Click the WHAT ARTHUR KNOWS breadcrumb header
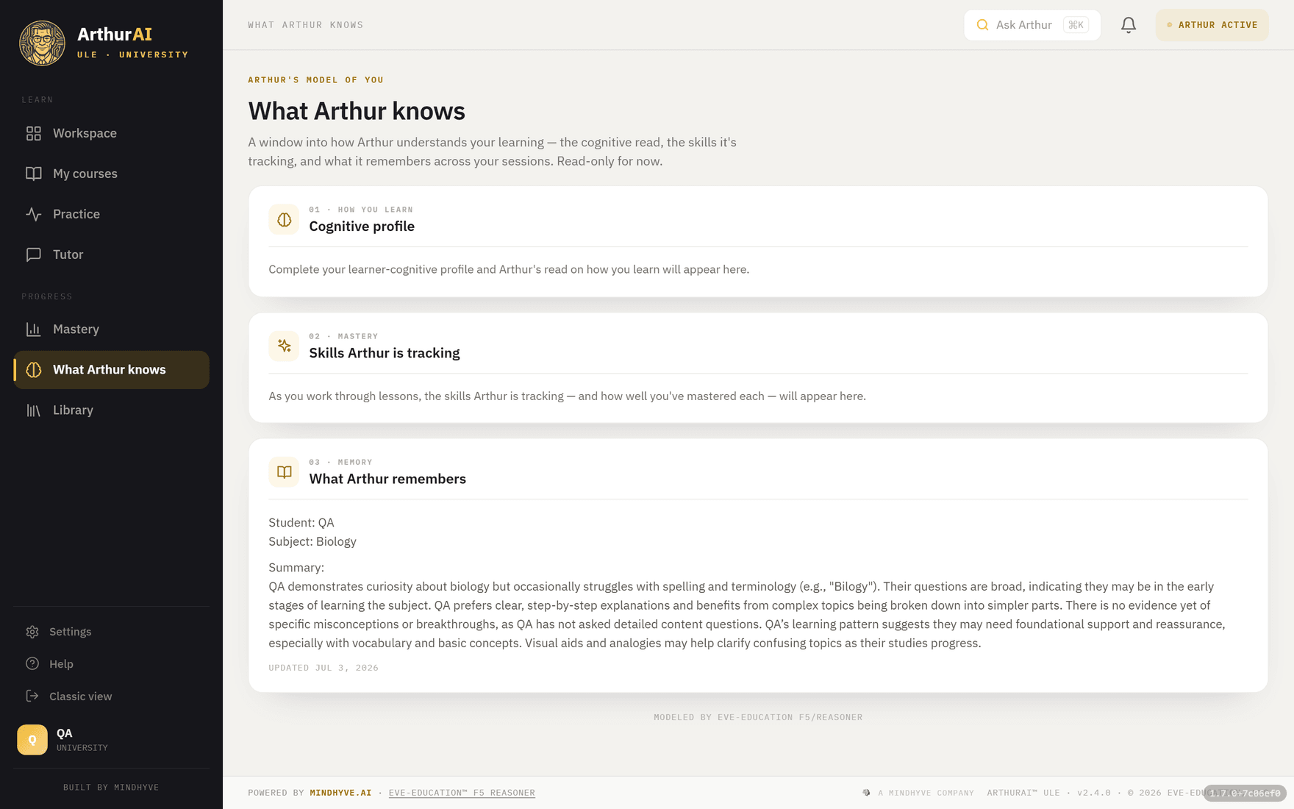The height and width of the screenshot is (809, 1294). 306,25
